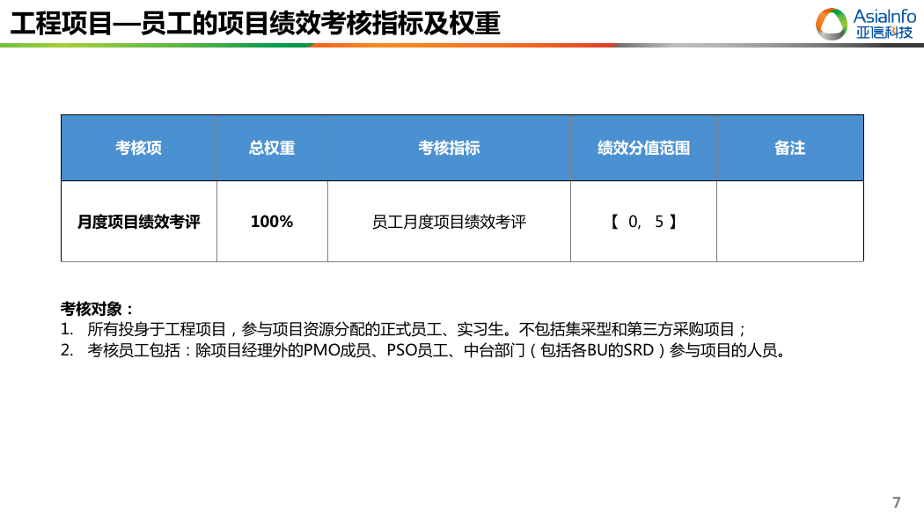The height and width of the screenshot is (520, 924).
Task: Click the 绩效分值范围 table header
Action: coord(643,148)
